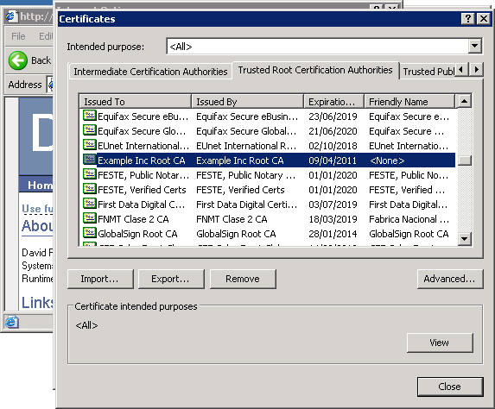
Task: Click the FESTE, Public Notary certificate icon
Action: point(90,174)
